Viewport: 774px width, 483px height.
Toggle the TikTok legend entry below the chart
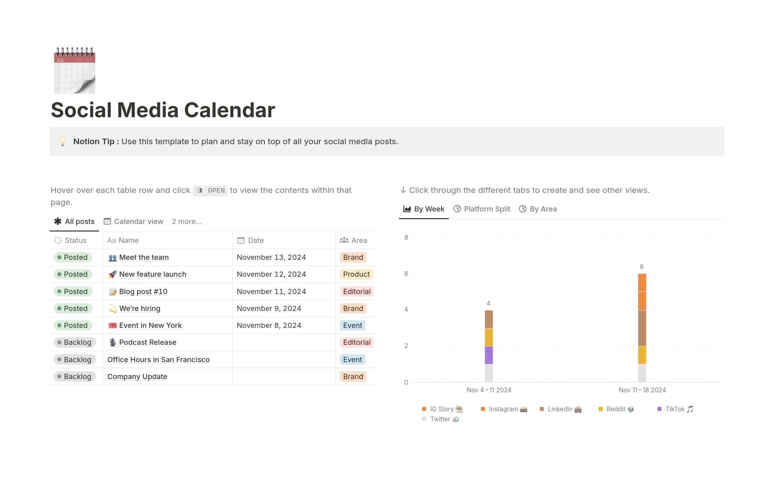point(674,409)
